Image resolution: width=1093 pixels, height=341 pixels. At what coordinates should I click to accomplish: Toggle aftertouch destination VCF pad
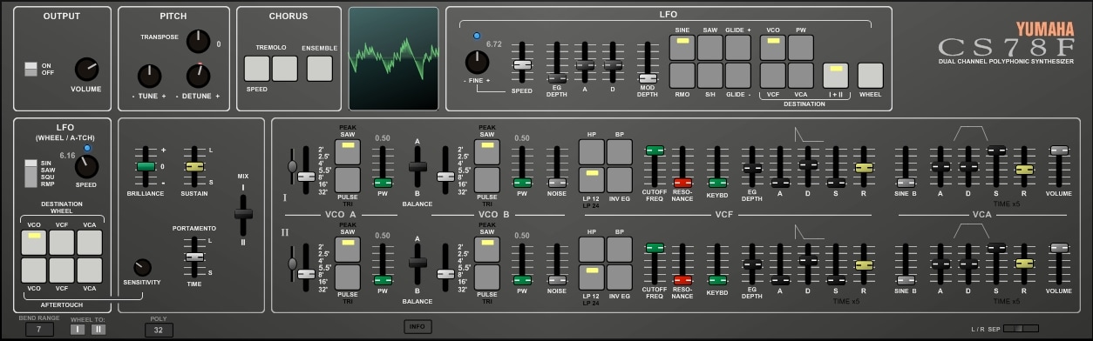(x=62, y=270)
